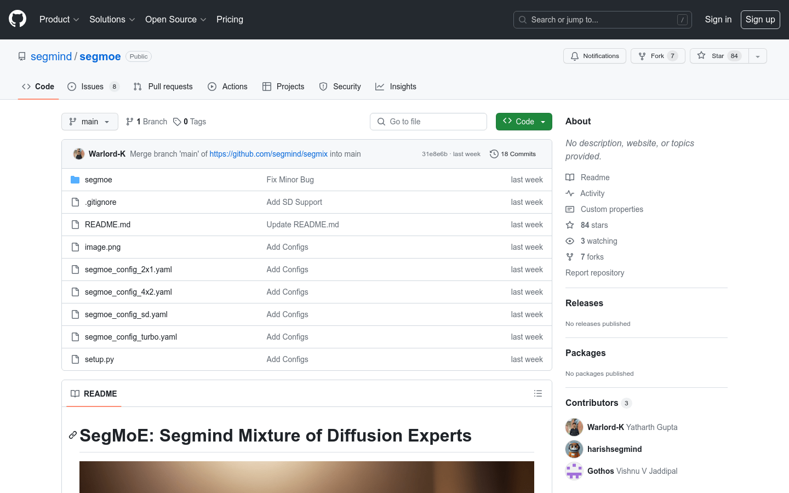The width and height of the screenshot is (789, 493).
Task: Open the README outline icon
Action: [x=538, y=393]
